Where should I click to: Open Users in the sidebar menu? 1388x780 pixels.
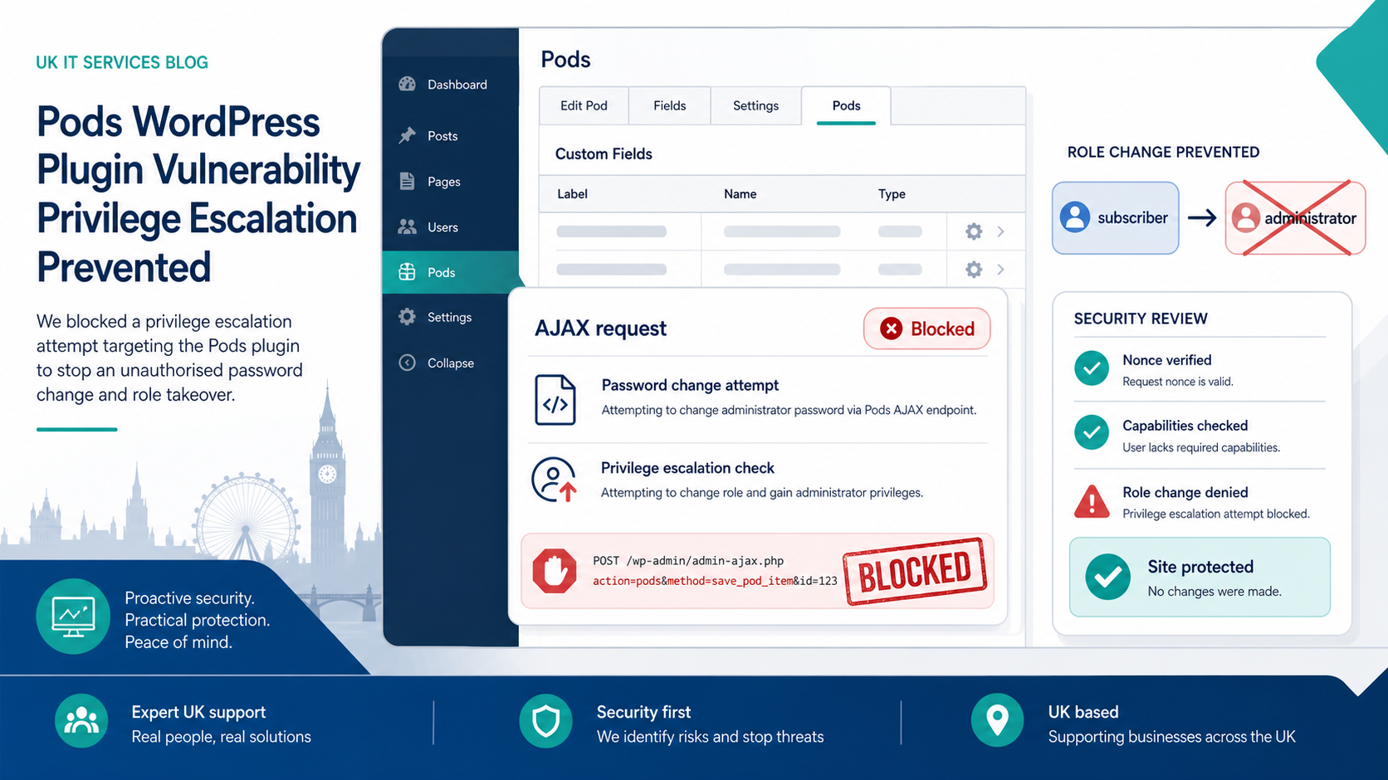pos(450,227)
